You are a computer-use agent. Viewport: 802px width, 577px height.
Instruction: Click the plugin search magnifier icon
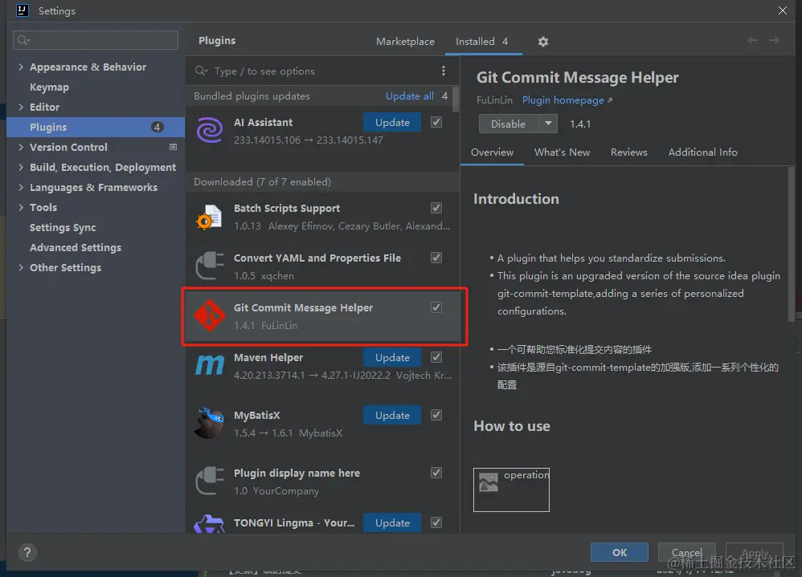point(201,71)
